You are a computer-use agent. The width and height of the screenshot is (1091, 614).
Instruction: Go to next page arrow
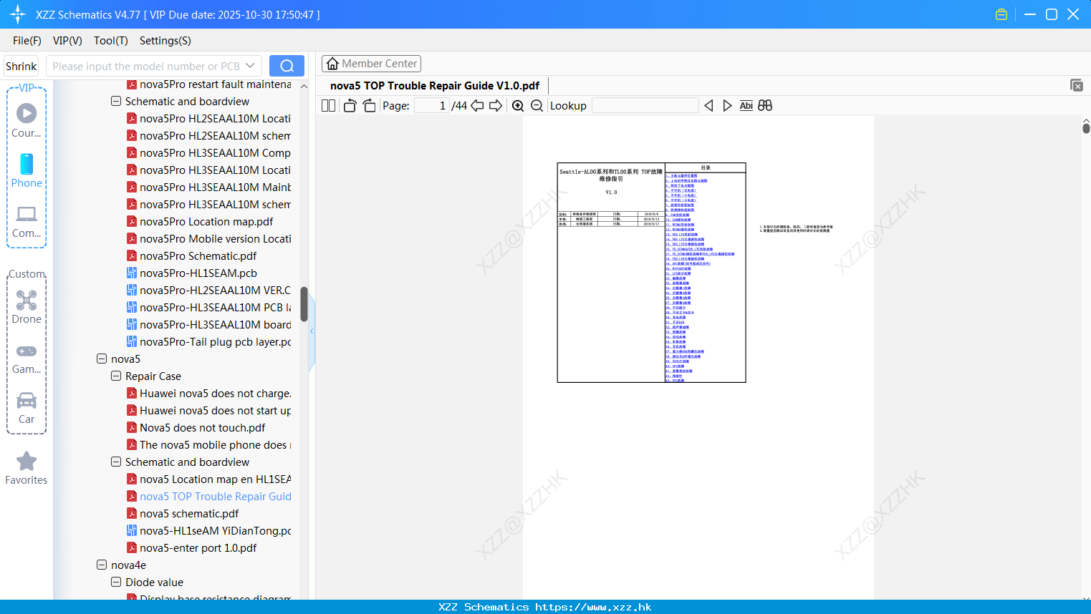[496, 105]
